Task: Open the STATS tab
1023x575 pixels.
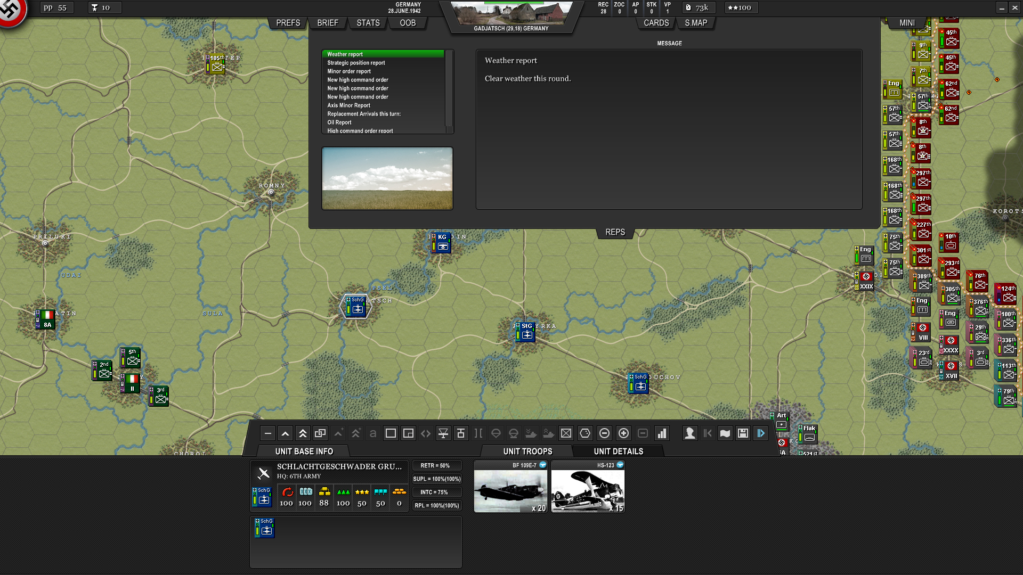Action: point(368,23)
